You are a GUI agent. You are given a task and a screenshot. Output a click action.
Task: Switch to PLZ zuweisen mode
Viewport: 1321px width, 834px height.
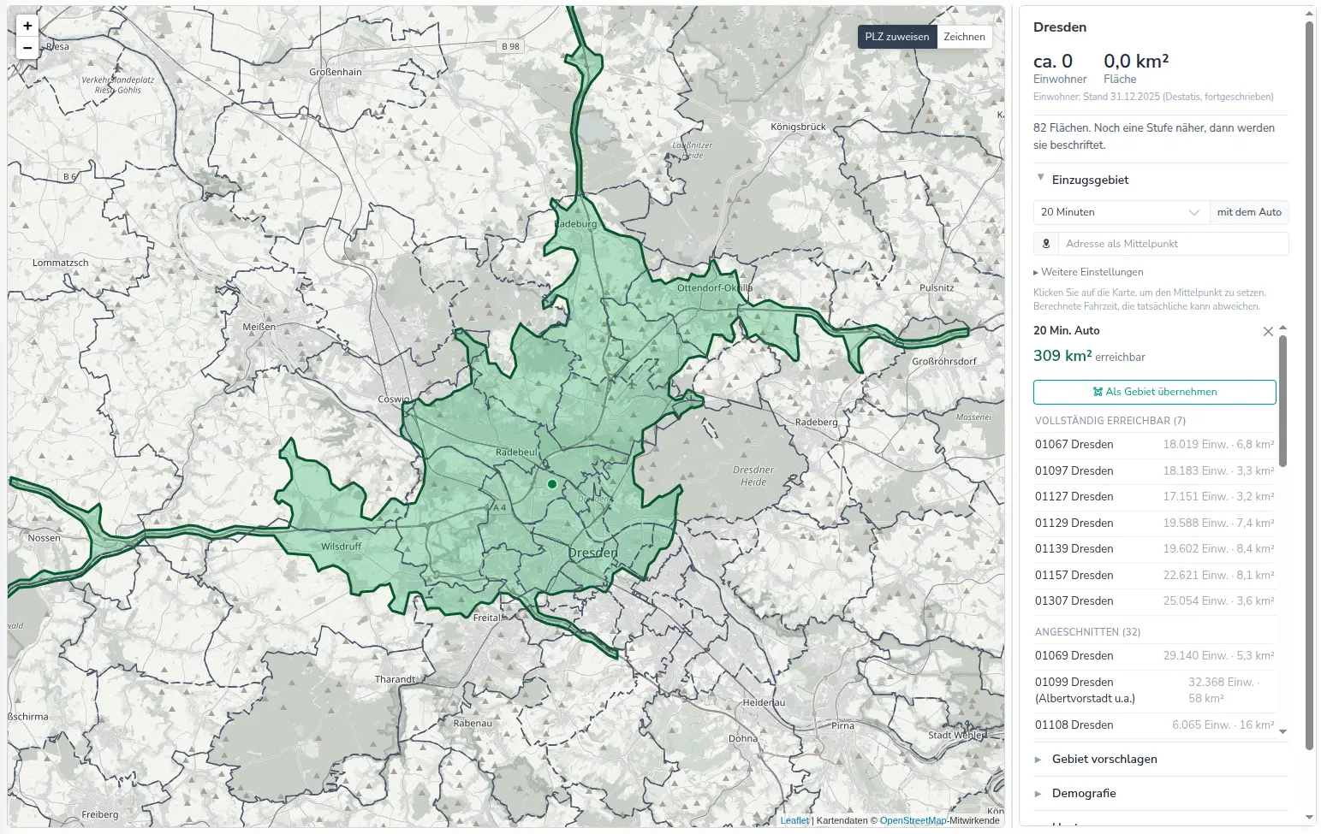897,37
